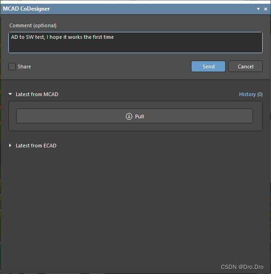Screen dimensions: 271x274
Task: Collapse the Latest from MCAD section
Action: (x=10, y=94)
